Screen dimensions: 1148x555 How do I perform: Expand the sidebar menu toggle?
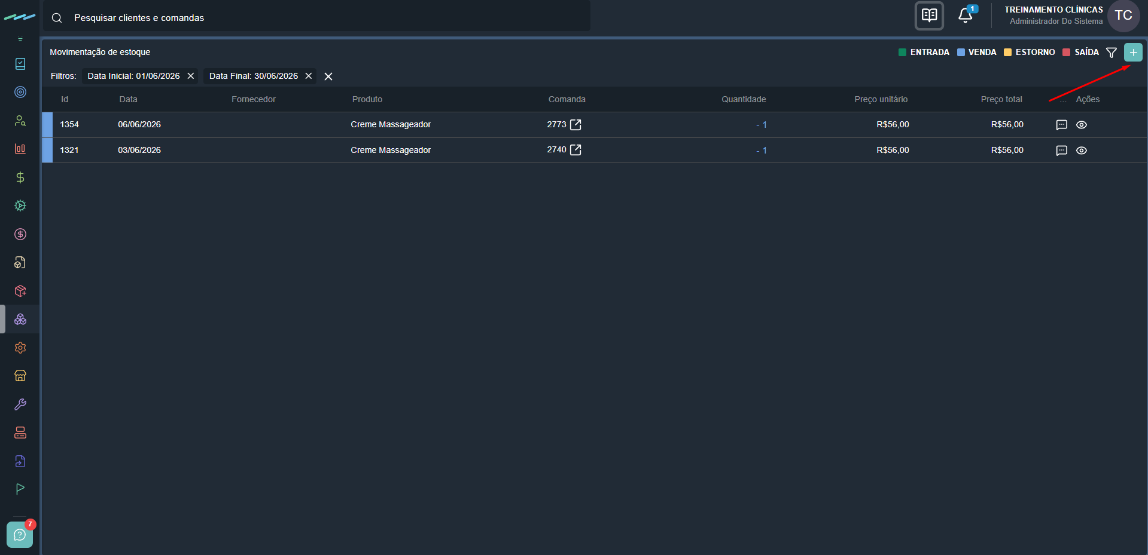[20, 39]
